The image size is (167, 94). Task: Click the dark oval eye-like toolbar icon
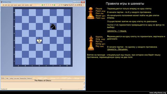pos(79,5)
